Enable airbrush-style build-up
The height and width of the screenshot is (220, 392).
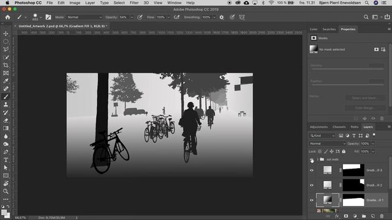177,17
